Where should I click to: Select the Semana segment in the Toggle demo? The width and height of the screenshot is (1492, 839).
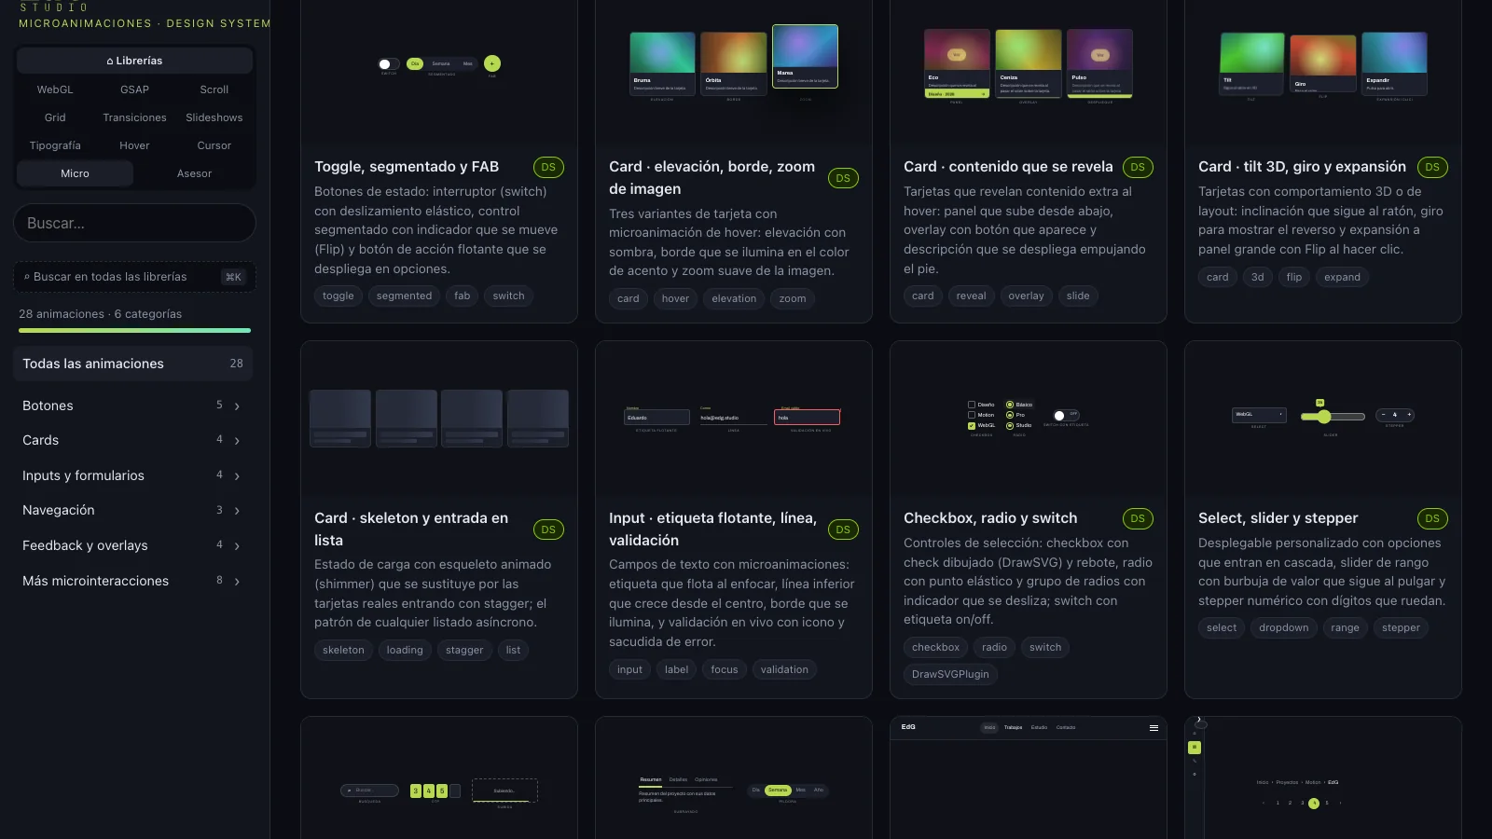coord(441,63)
